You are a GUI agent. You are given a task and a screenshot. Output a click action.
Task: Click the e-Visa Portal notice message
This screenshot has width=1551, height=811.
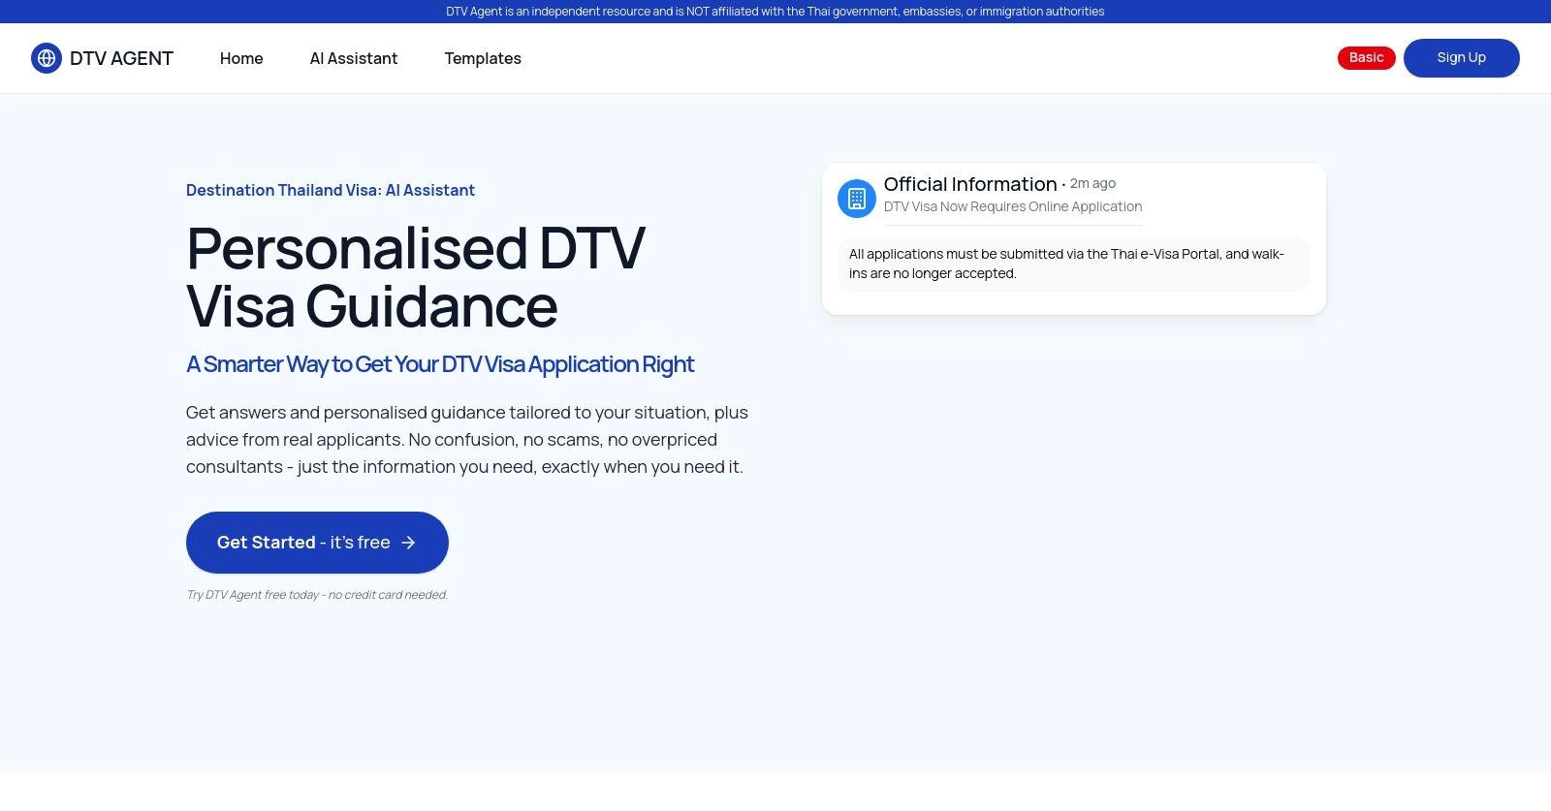coord(1074,264)
